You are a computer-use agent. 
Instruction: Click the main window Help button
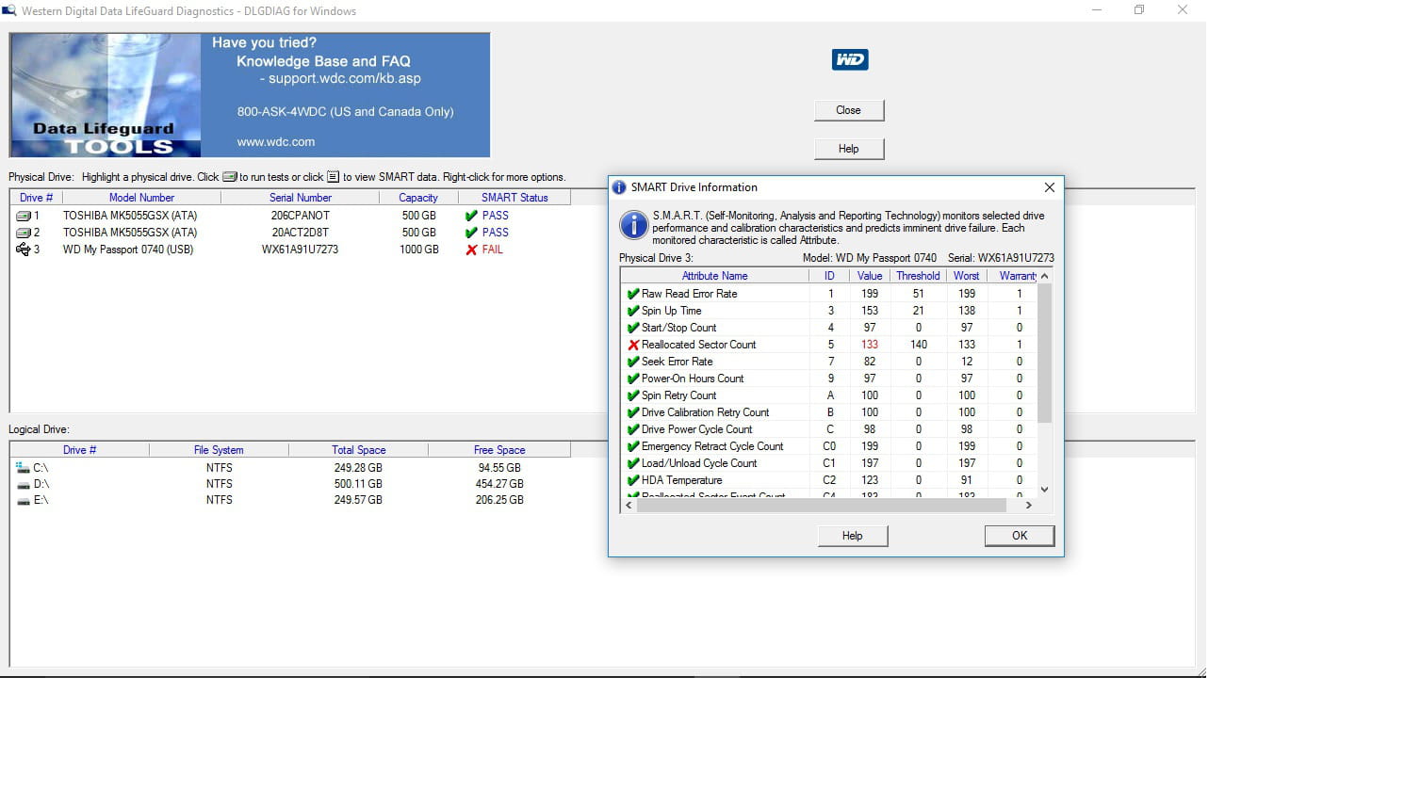coord(849,149)
